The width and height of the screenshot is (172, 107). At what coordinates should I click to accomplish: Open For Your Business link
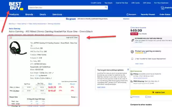pos(161,3)
